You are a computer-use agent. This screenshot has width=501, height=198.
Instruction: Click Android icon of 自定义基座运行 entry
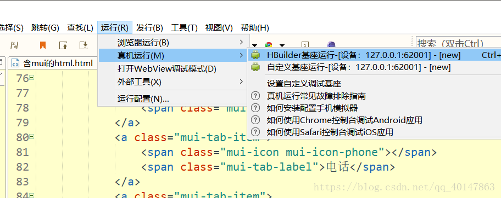[255, 67]
